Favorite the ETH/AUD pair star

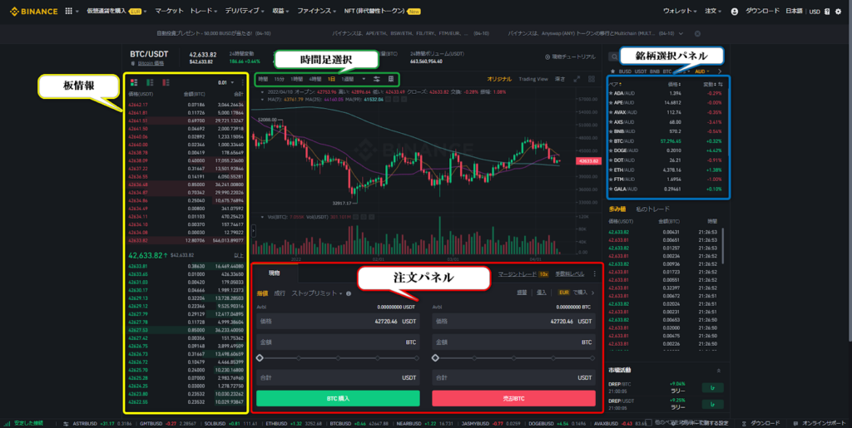pyautogui.click(x=611, y=170)
